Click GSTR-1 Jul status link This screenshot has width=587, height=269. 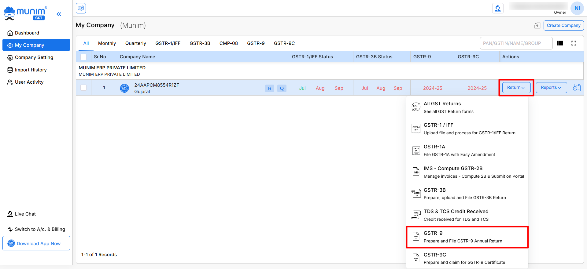click(302, 88)
